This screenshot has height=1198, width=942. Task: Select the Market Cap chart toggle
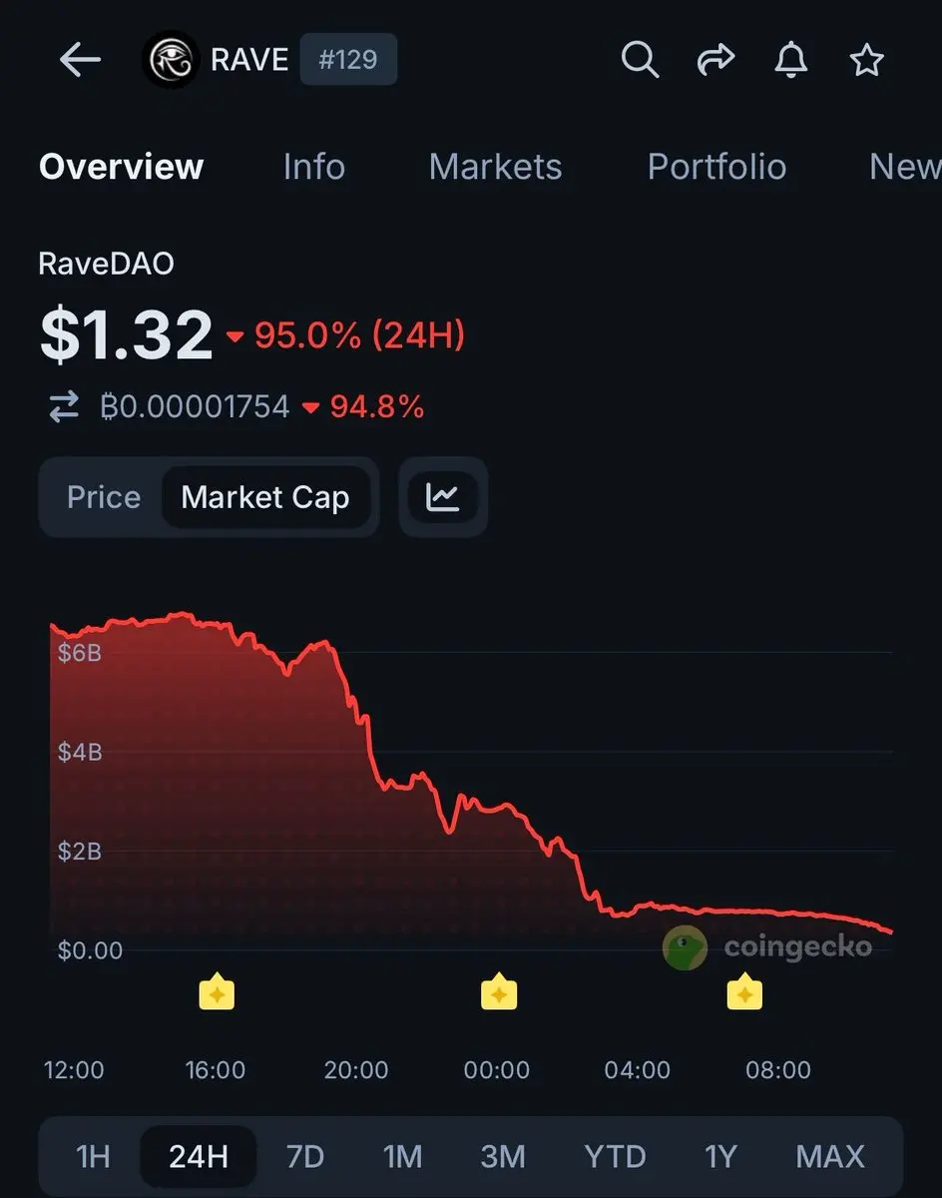click(x=264, y=497)
